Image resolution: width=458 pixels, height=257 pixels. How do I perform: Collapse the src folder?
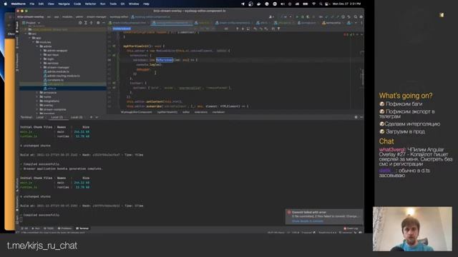26,34
